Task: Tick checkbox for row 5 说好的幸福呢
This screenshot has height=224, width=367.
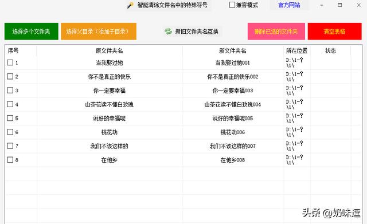Action: [x=10, y=118]
